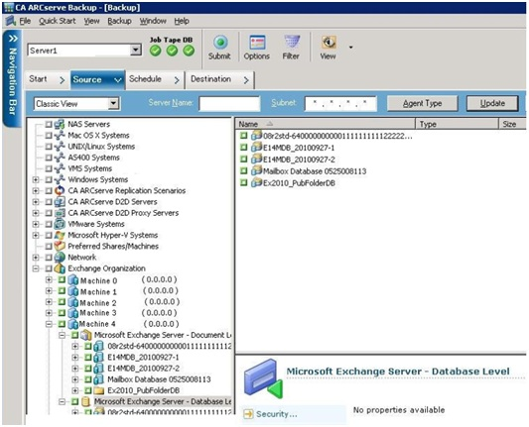Viewport: 529px width, 427px height.
Task: Toggle the Machine 0 selection box
Action: click(62, 279)
